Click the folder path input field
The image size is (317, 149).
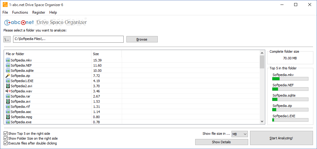tap(68, 39)
